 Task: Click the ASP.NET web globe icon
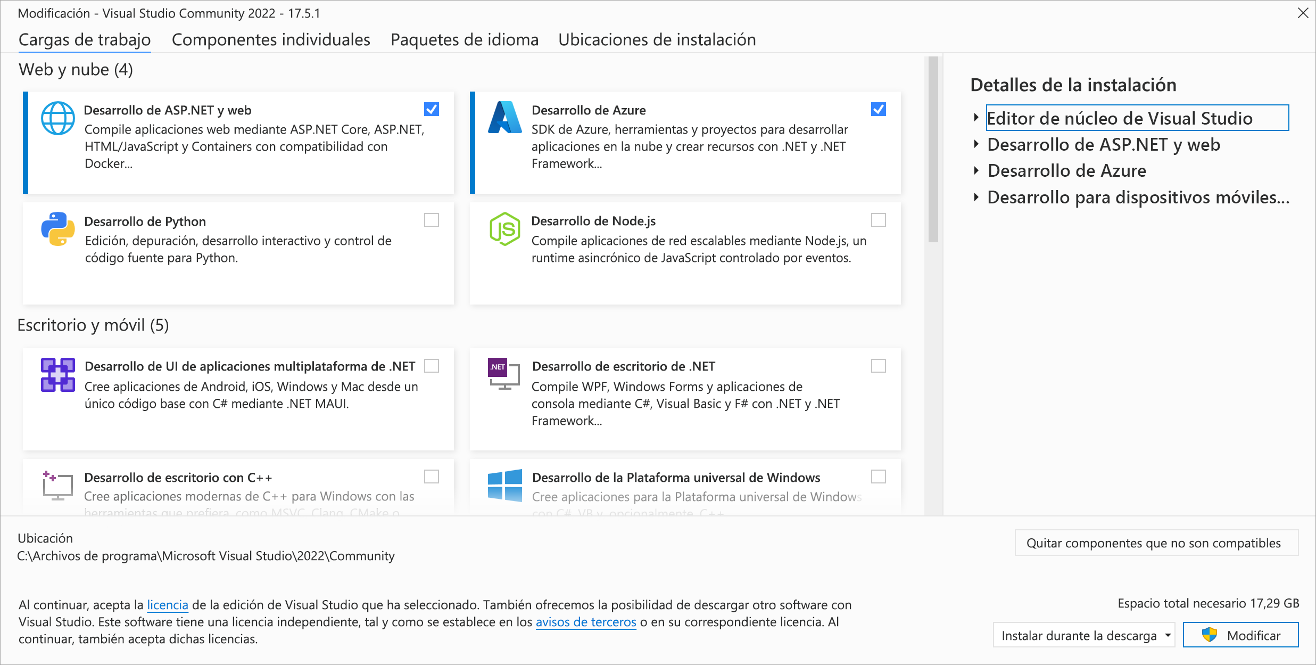58,118
